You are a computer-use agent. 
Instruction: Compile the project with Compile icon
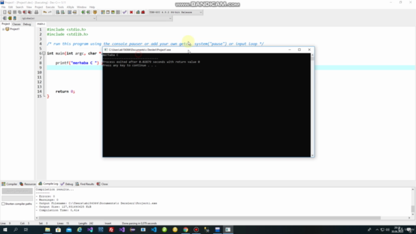[103, 12]
